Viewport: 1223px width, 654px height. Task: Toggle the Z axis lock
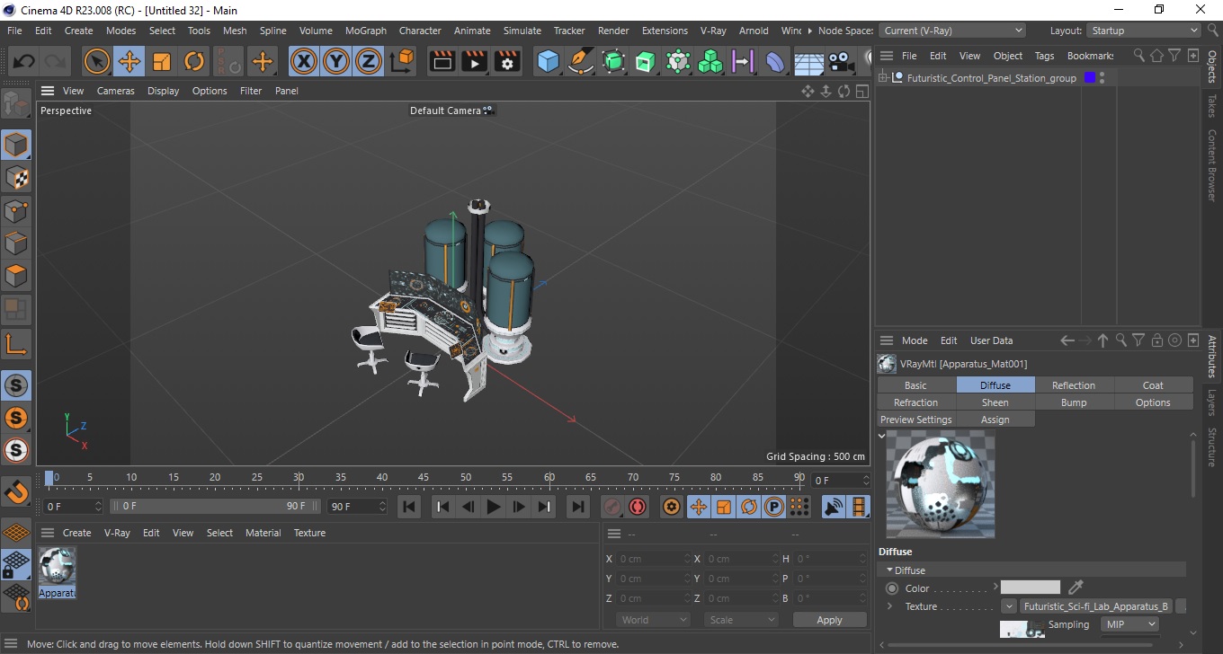coord(369,61)
